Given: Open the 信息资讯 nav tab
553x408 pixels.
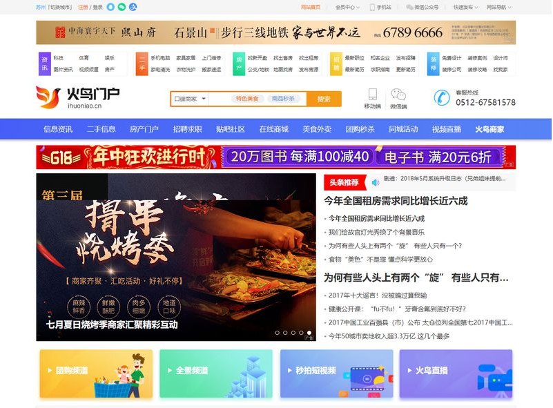Looking at the screenshot, I should [58, 129].
